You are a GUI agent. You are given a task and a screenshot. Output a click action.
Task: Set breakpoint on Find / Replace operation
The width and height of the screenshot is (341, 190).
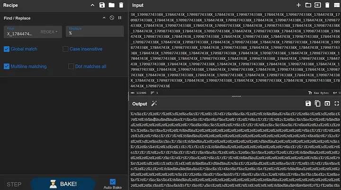[x=120, y=18]
